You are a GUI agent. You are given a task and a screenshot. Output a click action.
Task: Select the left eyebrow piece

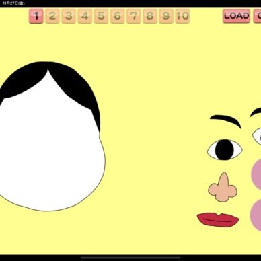coord(225,121)
